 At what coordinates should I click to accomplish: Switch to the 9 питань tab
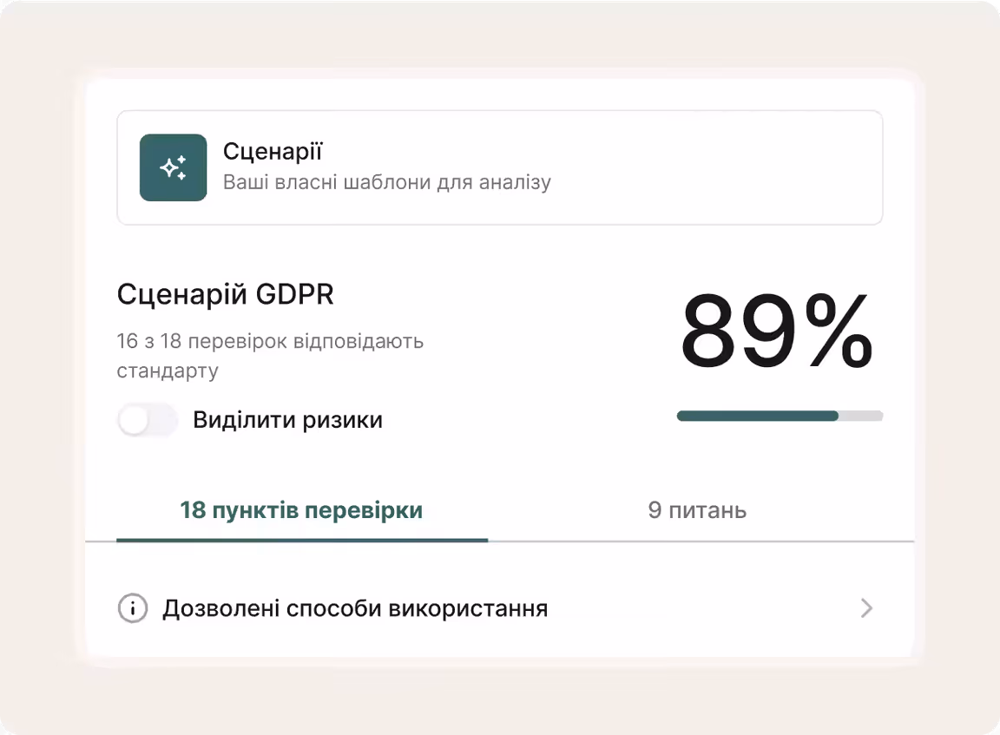(699, 511)
